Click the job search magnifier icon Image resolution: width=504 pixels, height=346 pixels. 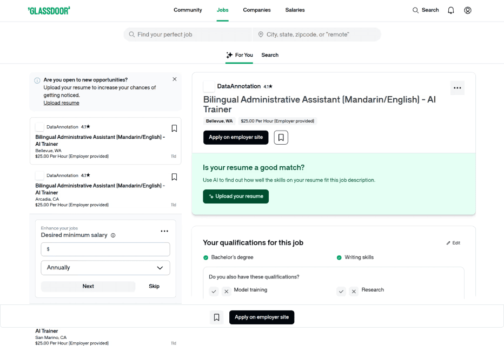point(132,35)
